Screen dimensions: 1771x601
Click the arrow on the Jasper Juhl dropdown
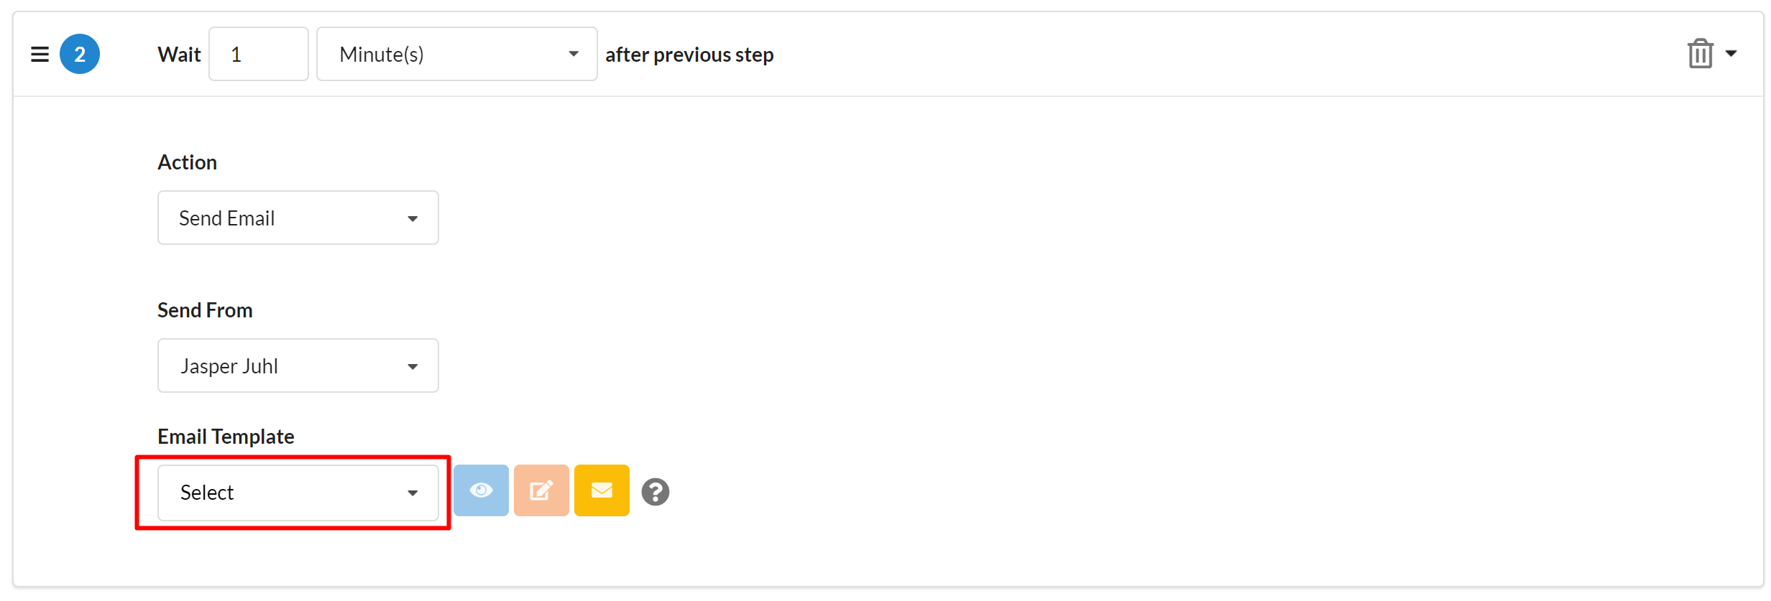pos(413,366)
